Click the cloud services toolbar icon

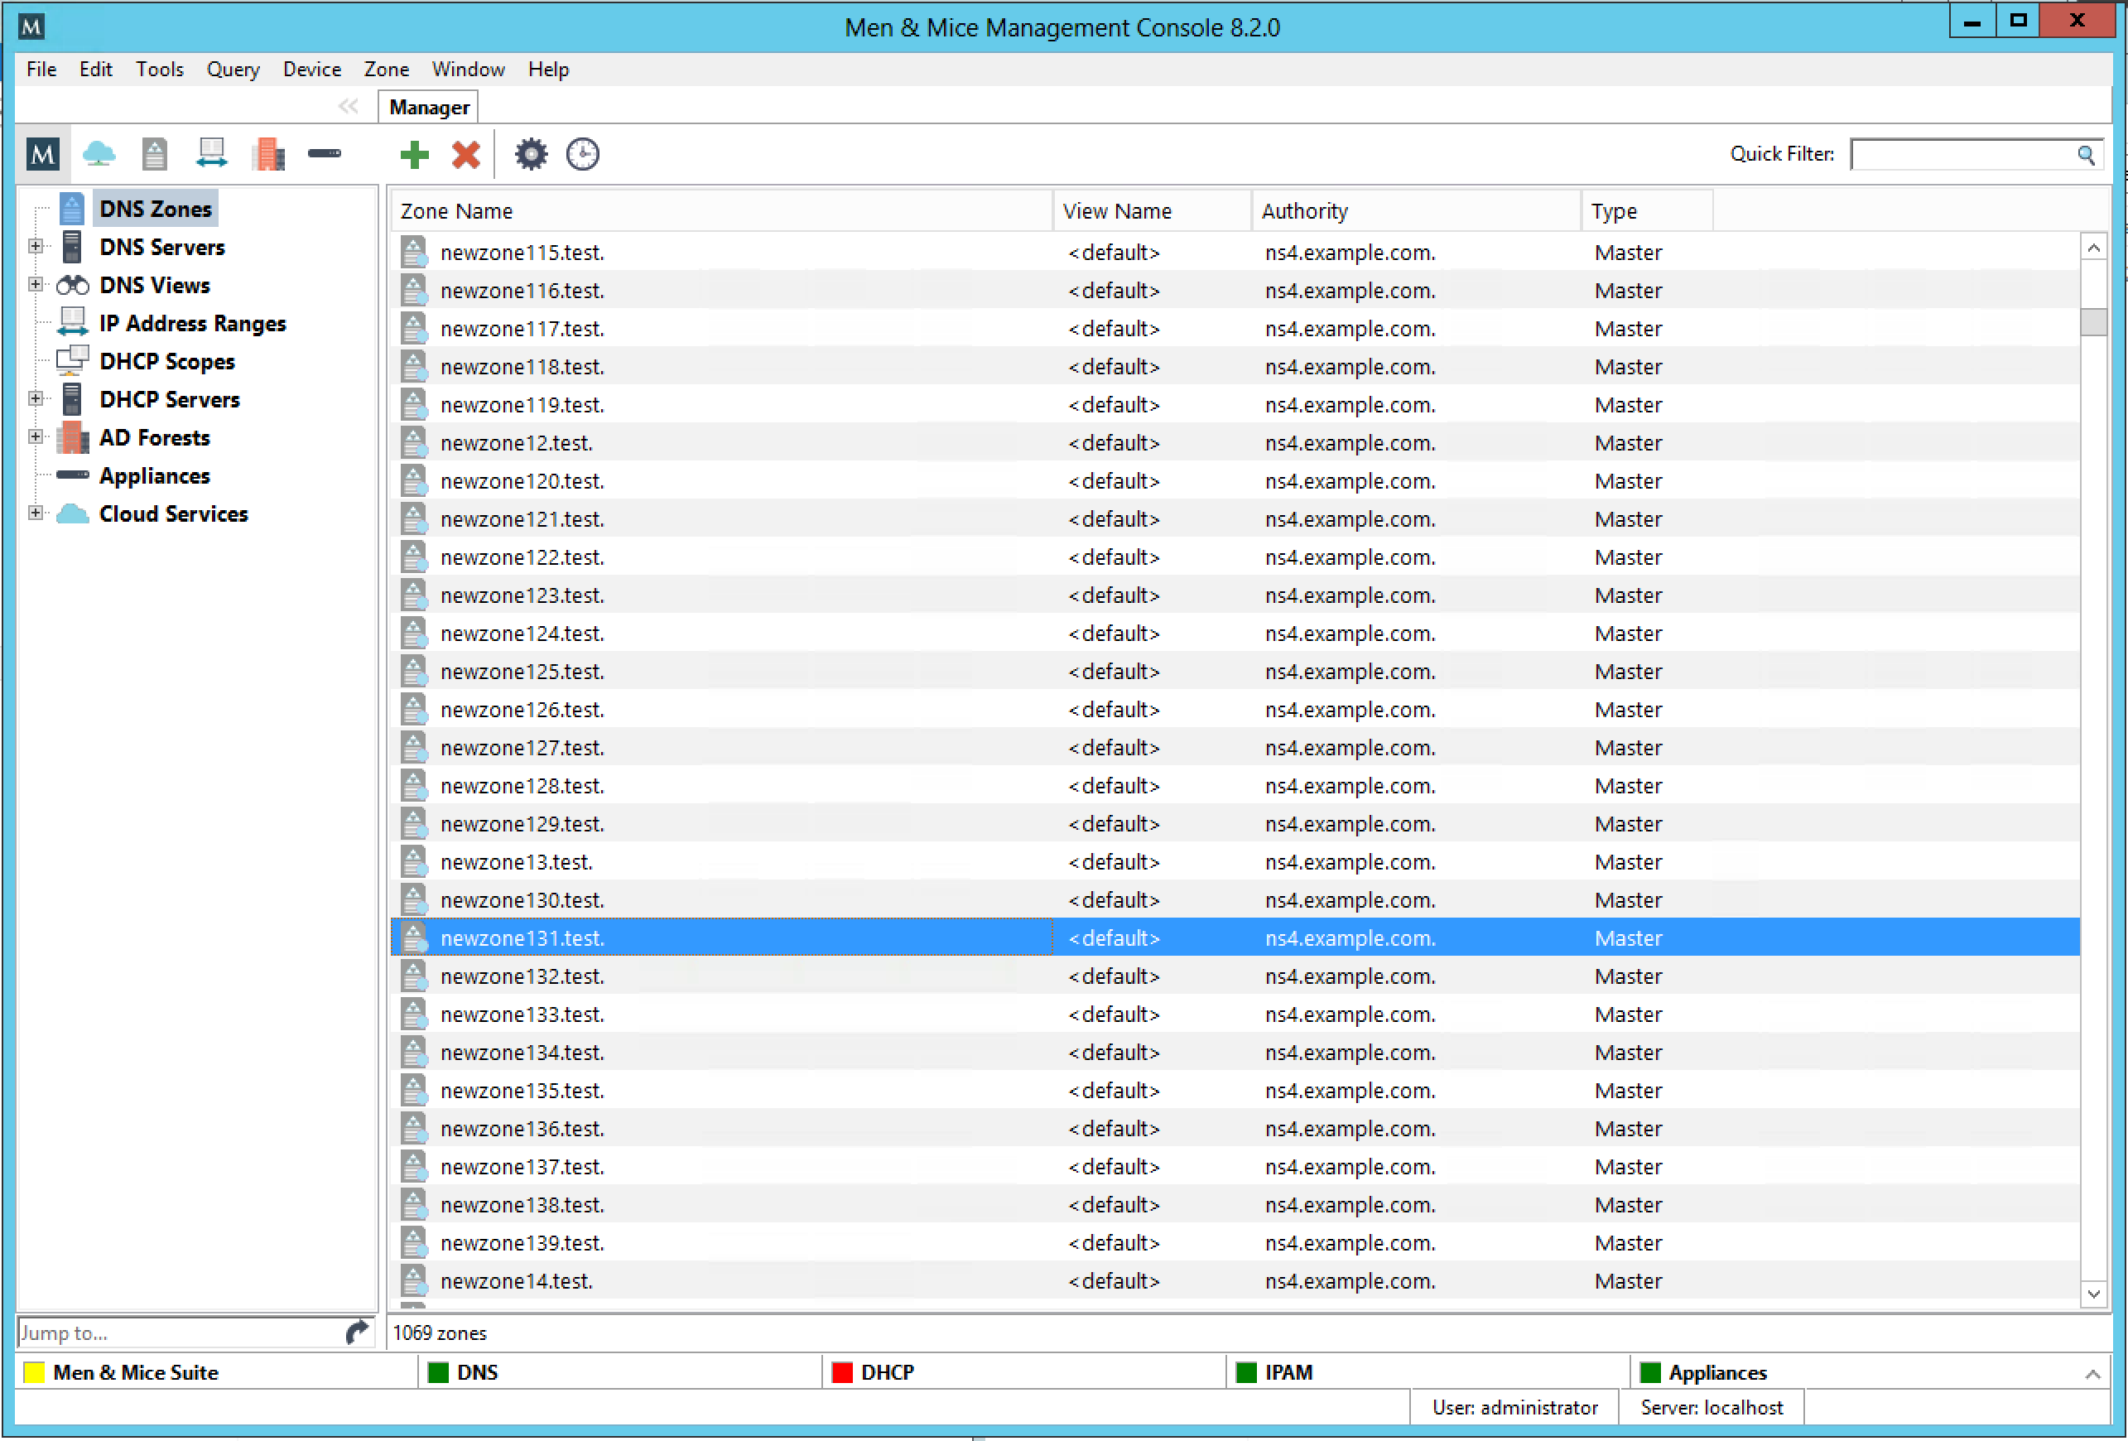tap(99, 154)
